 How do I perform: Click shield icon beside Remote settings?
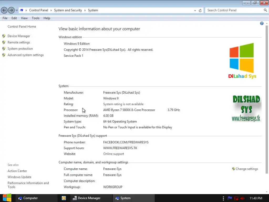point(4,42)
